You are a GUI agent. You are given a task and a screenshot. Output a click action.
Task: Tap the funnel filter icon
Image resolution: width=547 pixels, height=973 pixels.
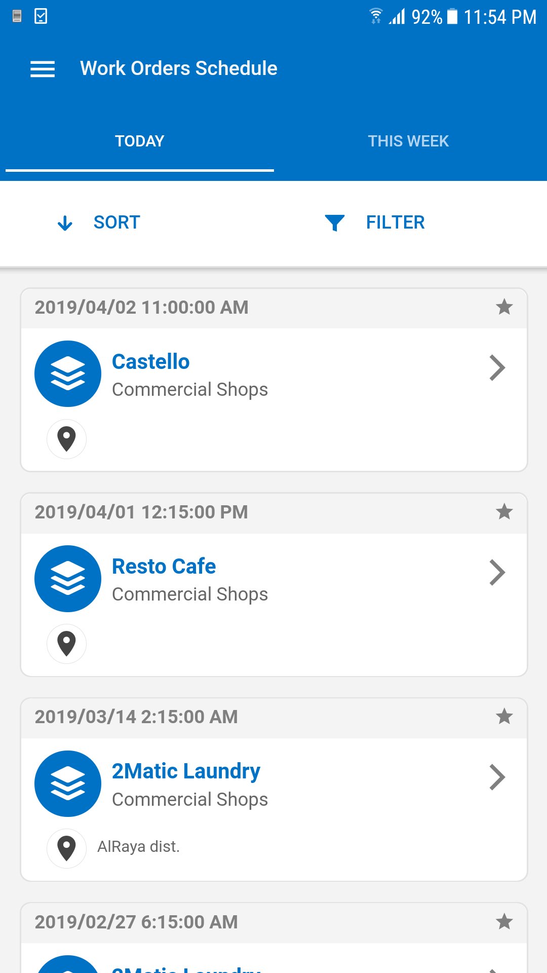pyautogui.click(x=335, y=223)
